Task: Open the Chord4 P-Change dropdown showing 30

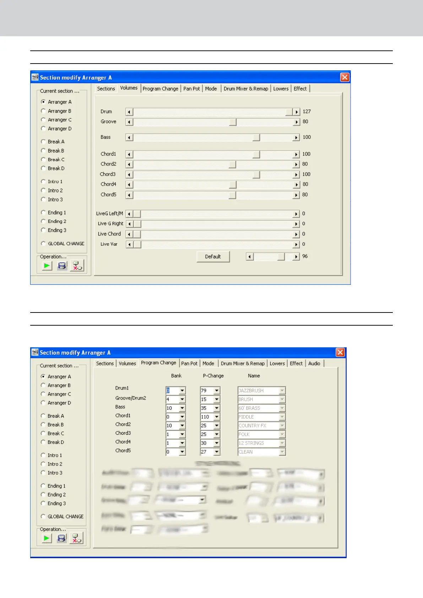Action: click(x=217, y=443)
